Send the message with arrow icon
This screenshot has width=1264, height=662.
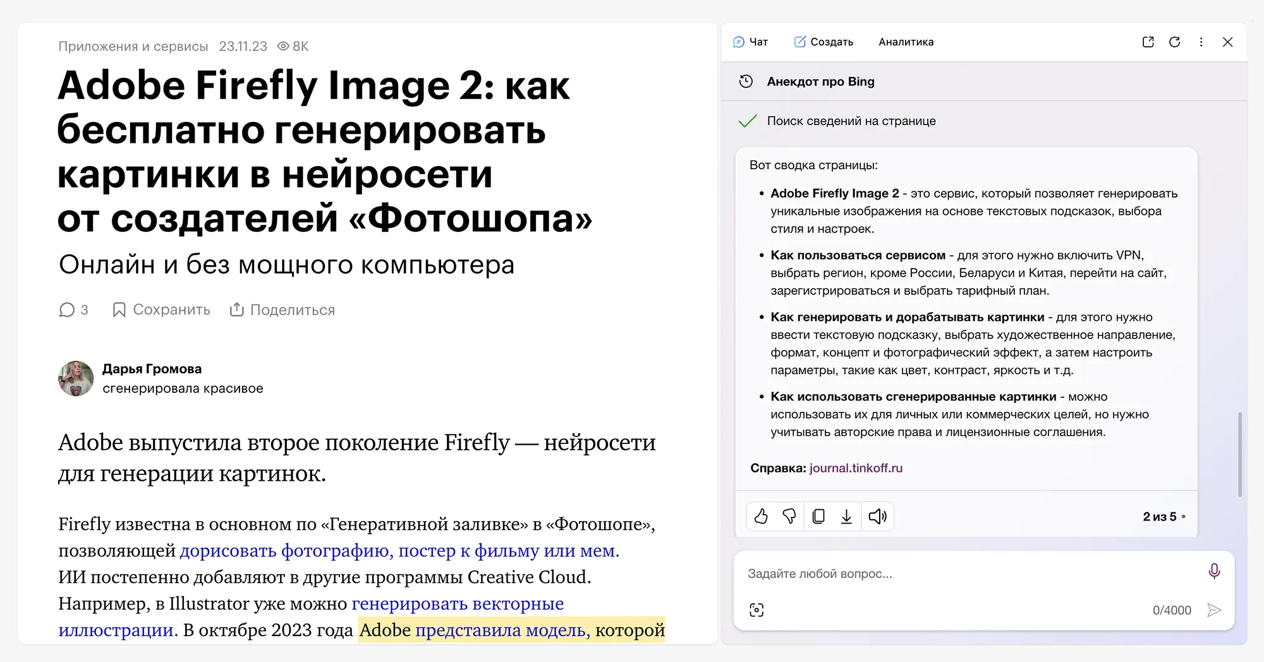(x=1213, y=610)
